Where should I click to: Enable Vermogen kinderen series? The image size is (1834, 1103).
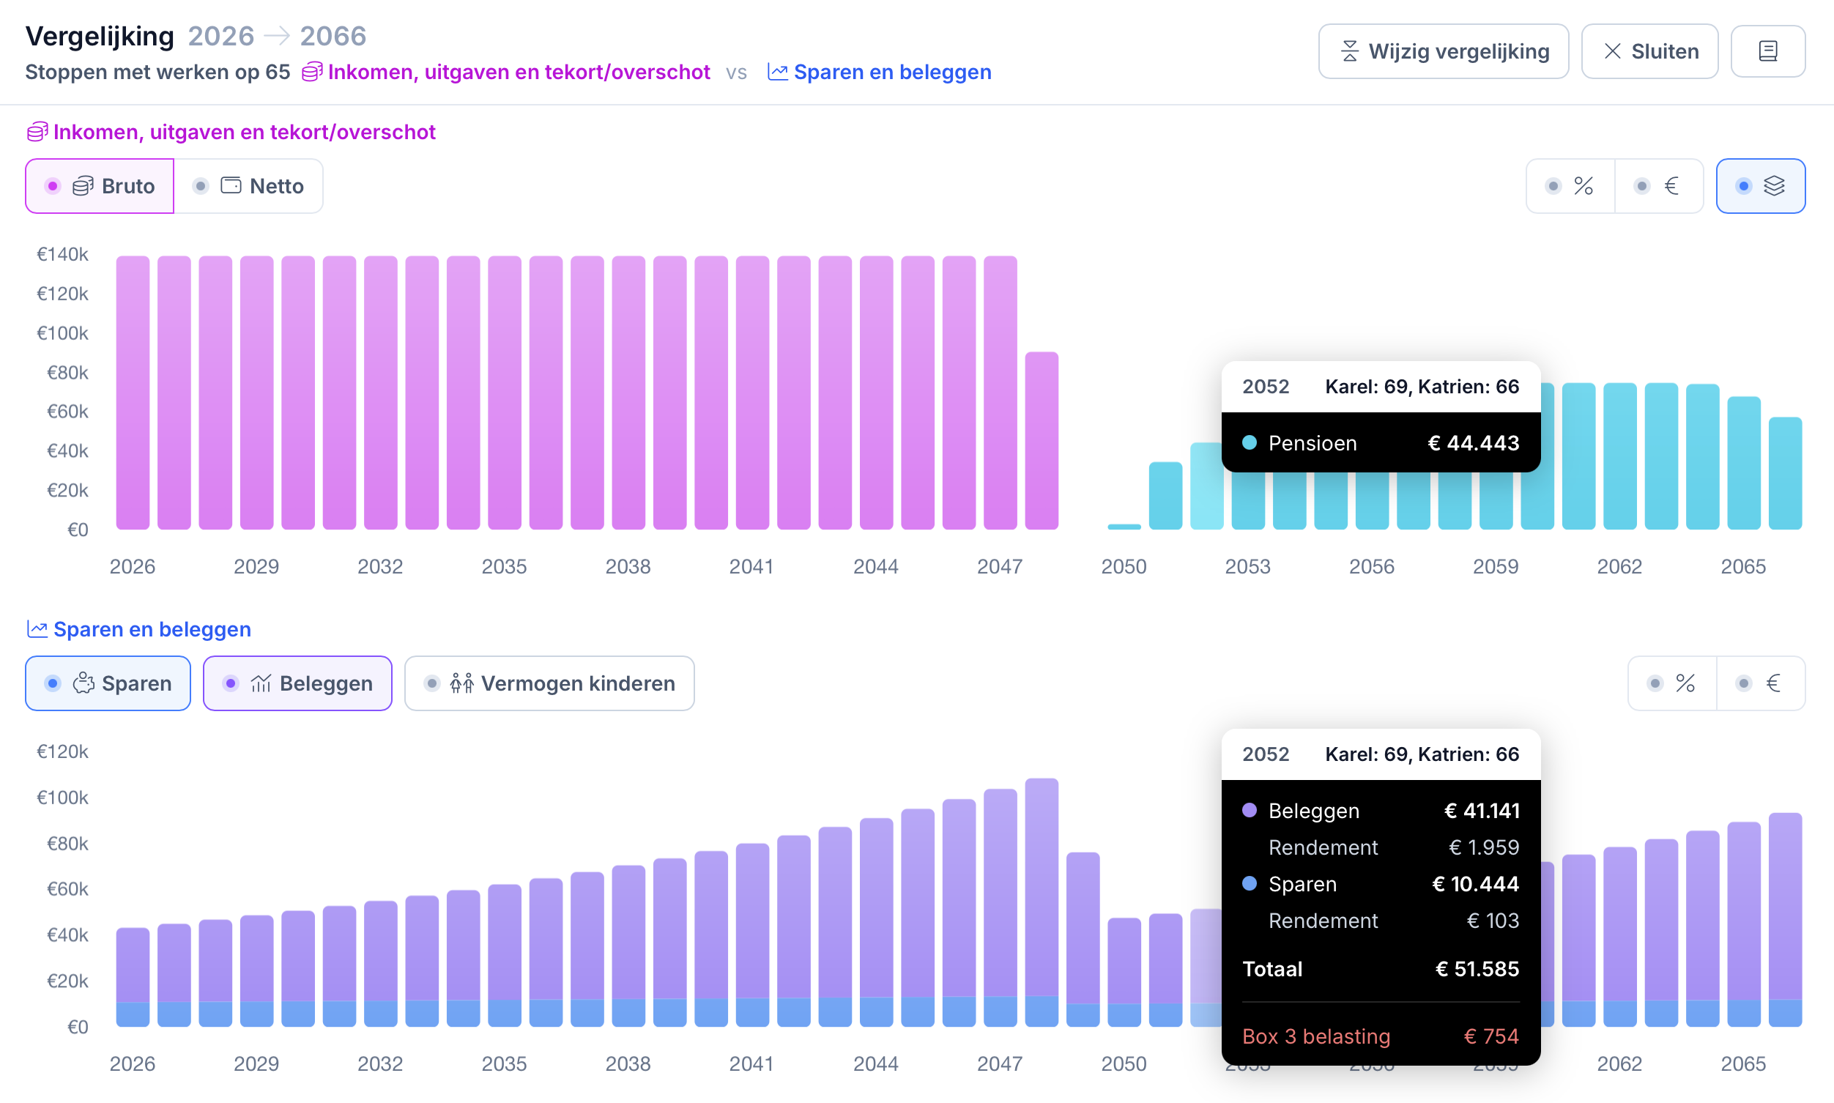550,683
